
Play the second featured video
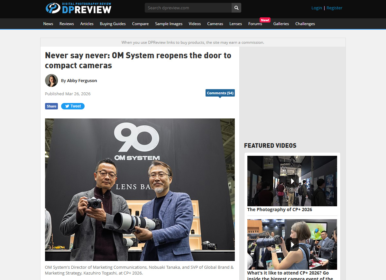292,245
